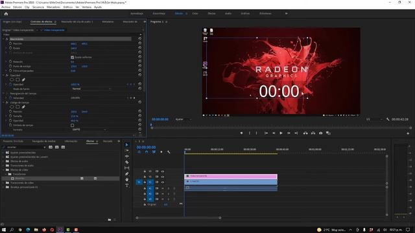Select free-draw pen mask under Opacidad
Viewport: 415px width, 233px height.
pos(23,80)
